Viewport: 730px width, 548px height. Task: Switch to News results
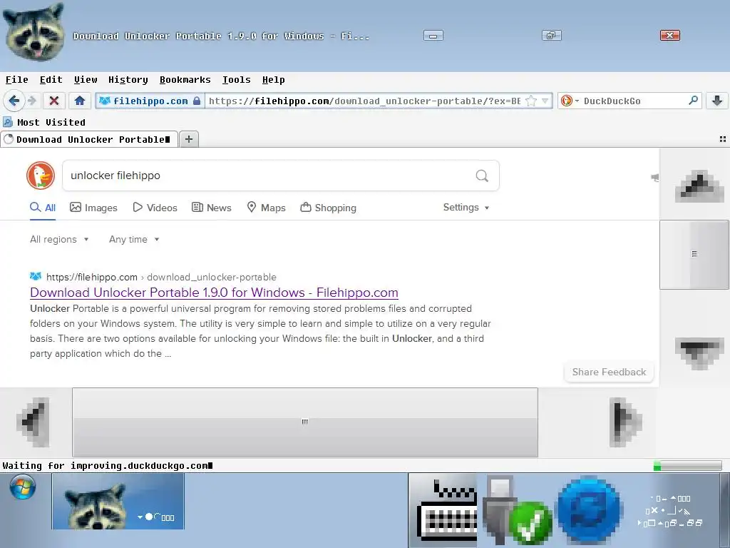coord(212,208)
